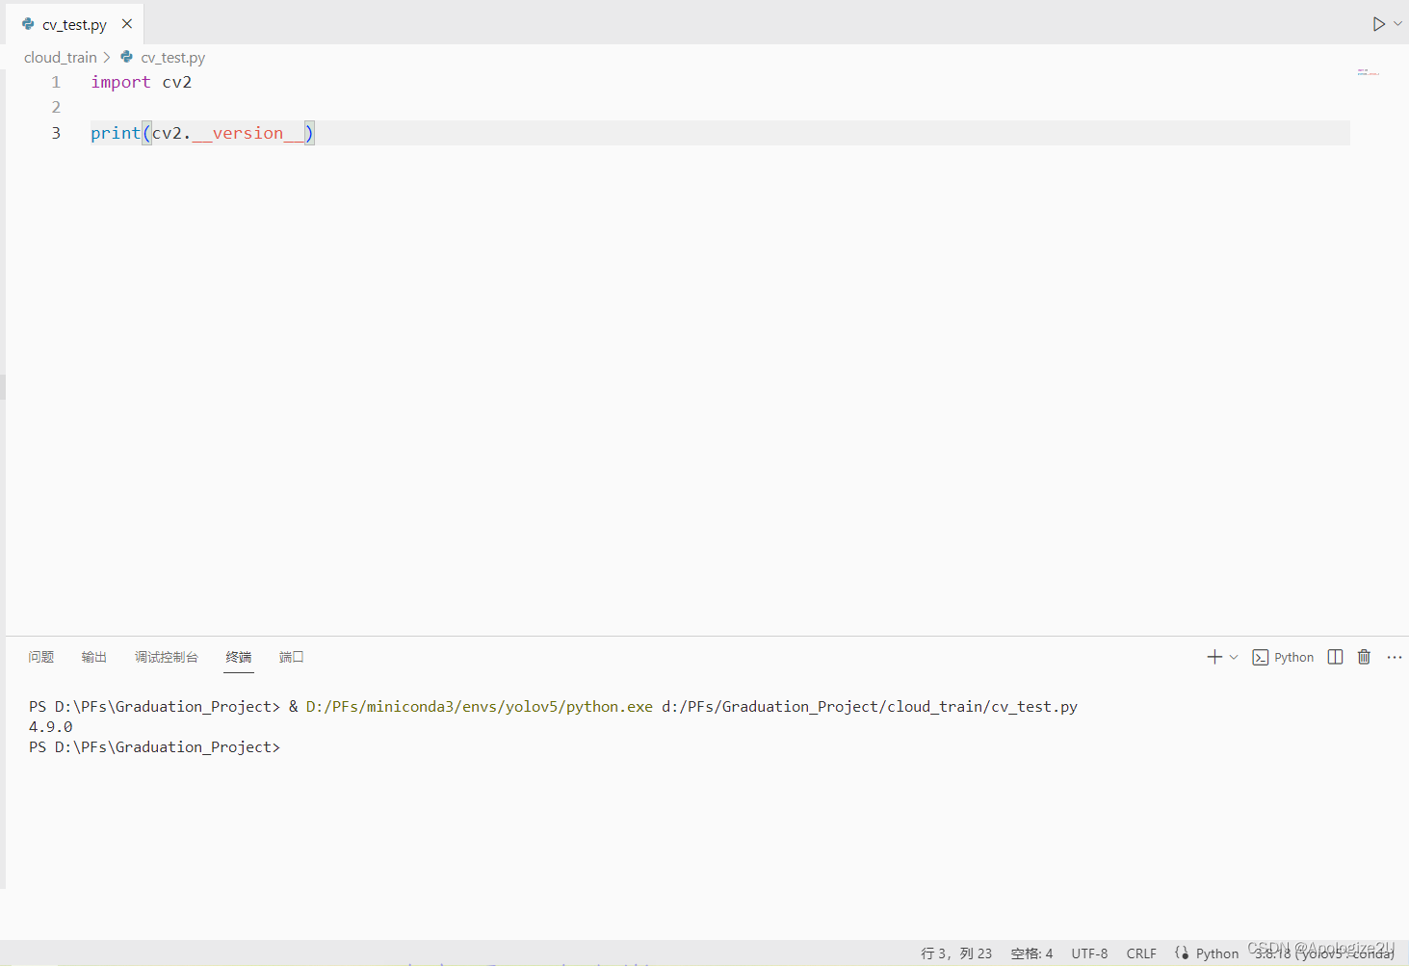The height and width of the screenshot is (966, 1409).
Task: Run the Python file with the play icon
Action: coord(1378,24)
